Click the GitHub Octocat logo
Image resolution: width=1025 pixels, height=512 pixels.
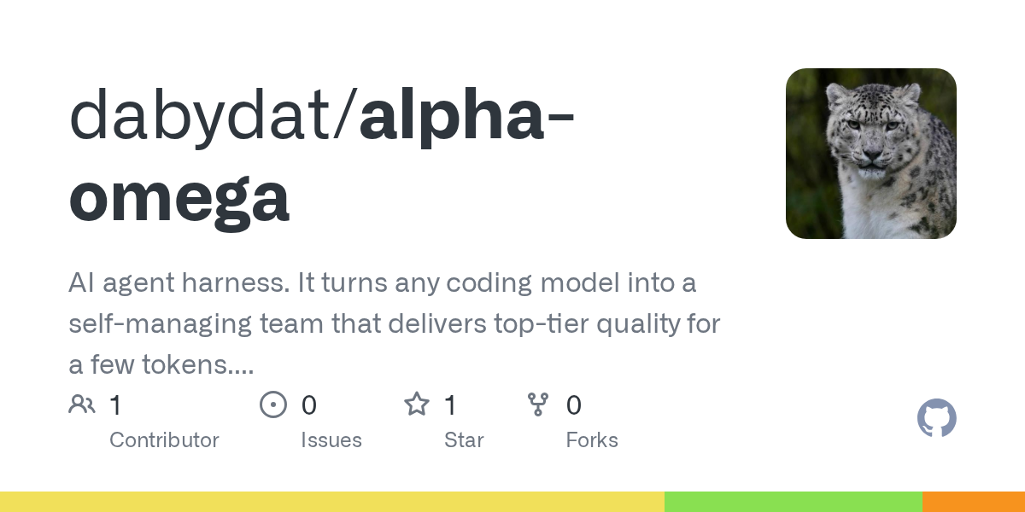click(937, 419)
